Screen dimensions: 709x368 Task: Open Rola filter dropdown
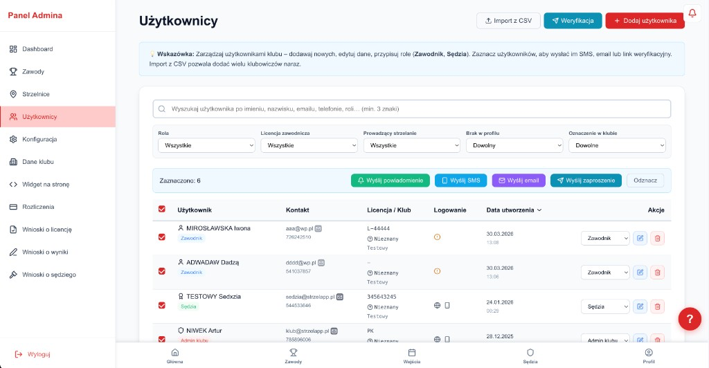pos(206,145)
